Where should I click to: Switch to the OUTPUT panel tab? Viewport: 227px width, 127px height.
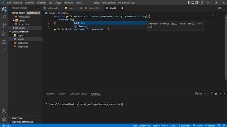point(62,94)
